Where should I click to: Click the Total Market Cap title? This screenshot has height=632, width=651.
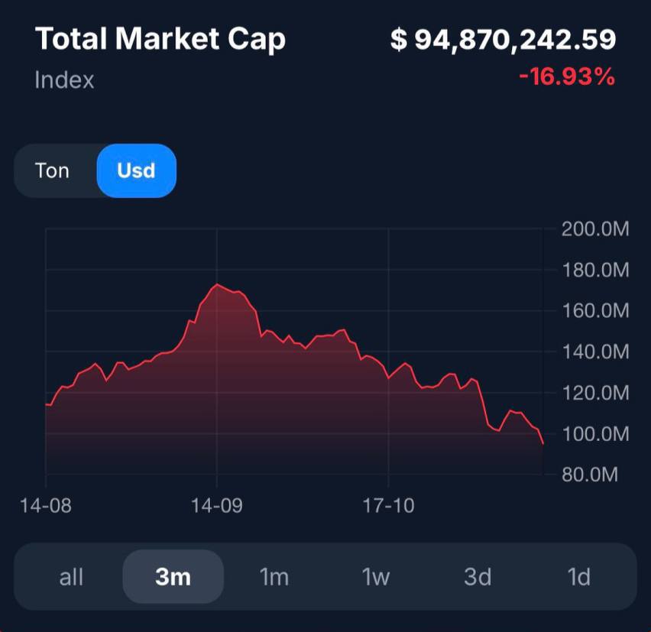[160, 39]
